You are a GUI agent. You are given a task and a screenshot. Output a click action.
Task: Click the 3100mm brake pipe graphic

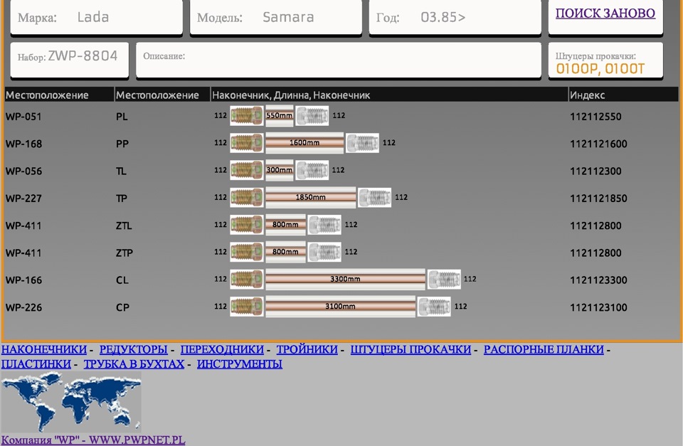click(340, 306)
